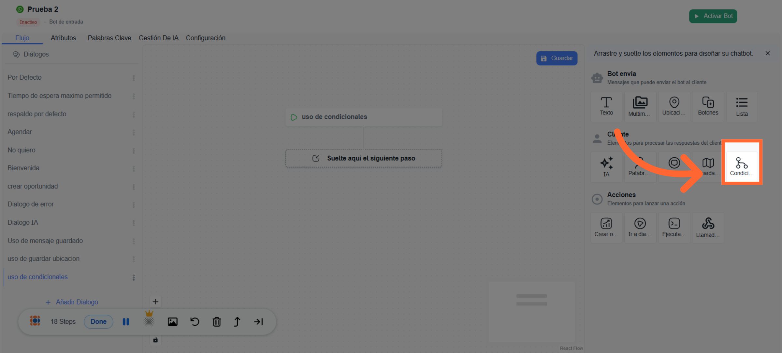Click the Guardar button
This screenshot has height=353, width=782.
(557, 58)
